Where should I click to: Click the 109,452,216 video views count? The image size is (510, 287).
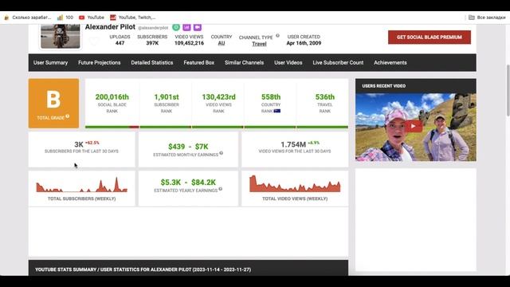[x=189, y=43]
